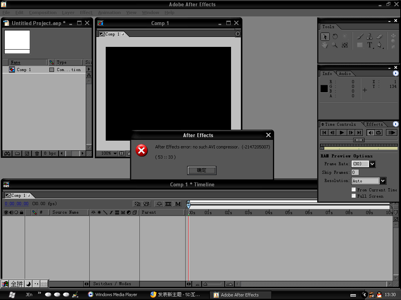
Task: Click the trash delete icon in Project
Action: pos(37,153)
